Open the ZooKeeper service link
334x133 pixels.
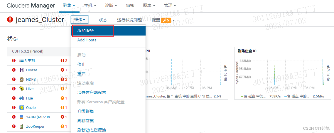coord(35,126)
